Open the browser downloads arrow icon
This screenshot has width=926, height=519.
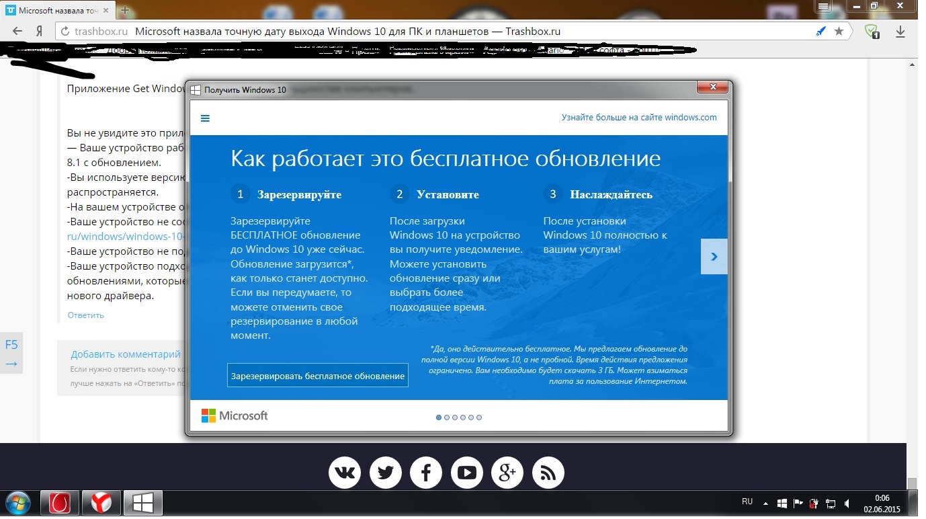coord(901,31)
